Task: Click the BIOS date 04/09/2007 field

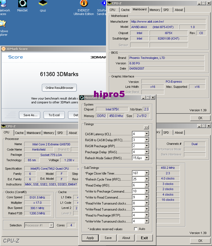Action: click(166, 68)
